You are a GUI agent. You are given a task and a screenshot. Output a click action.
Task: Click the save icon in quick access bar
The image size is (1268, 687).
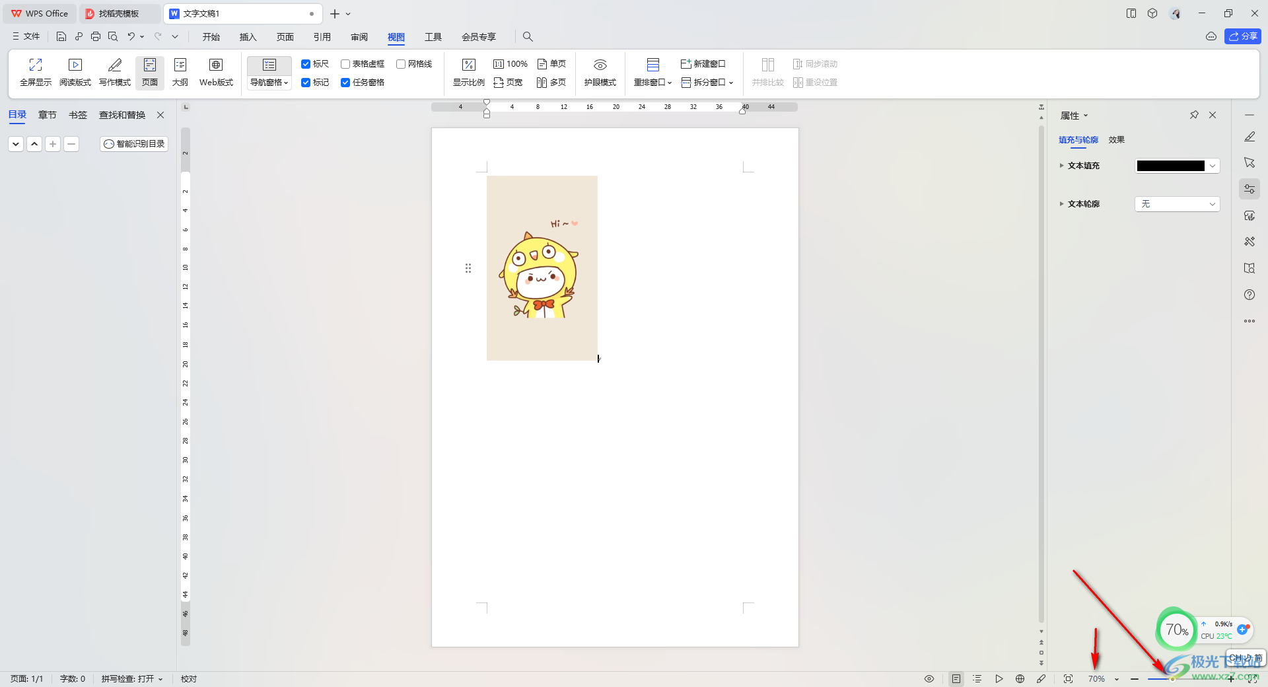61,36
